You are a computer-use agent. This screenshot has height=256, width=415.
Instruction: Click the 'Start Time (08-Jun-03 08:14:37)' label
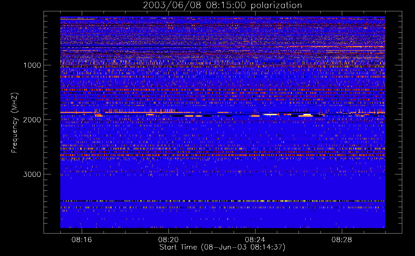click(x=222, y=247)
